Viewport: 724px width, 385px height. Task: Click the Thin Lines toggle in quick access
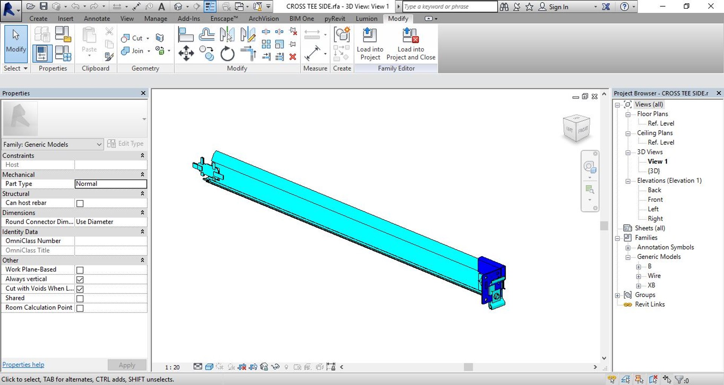coord(210,6)
